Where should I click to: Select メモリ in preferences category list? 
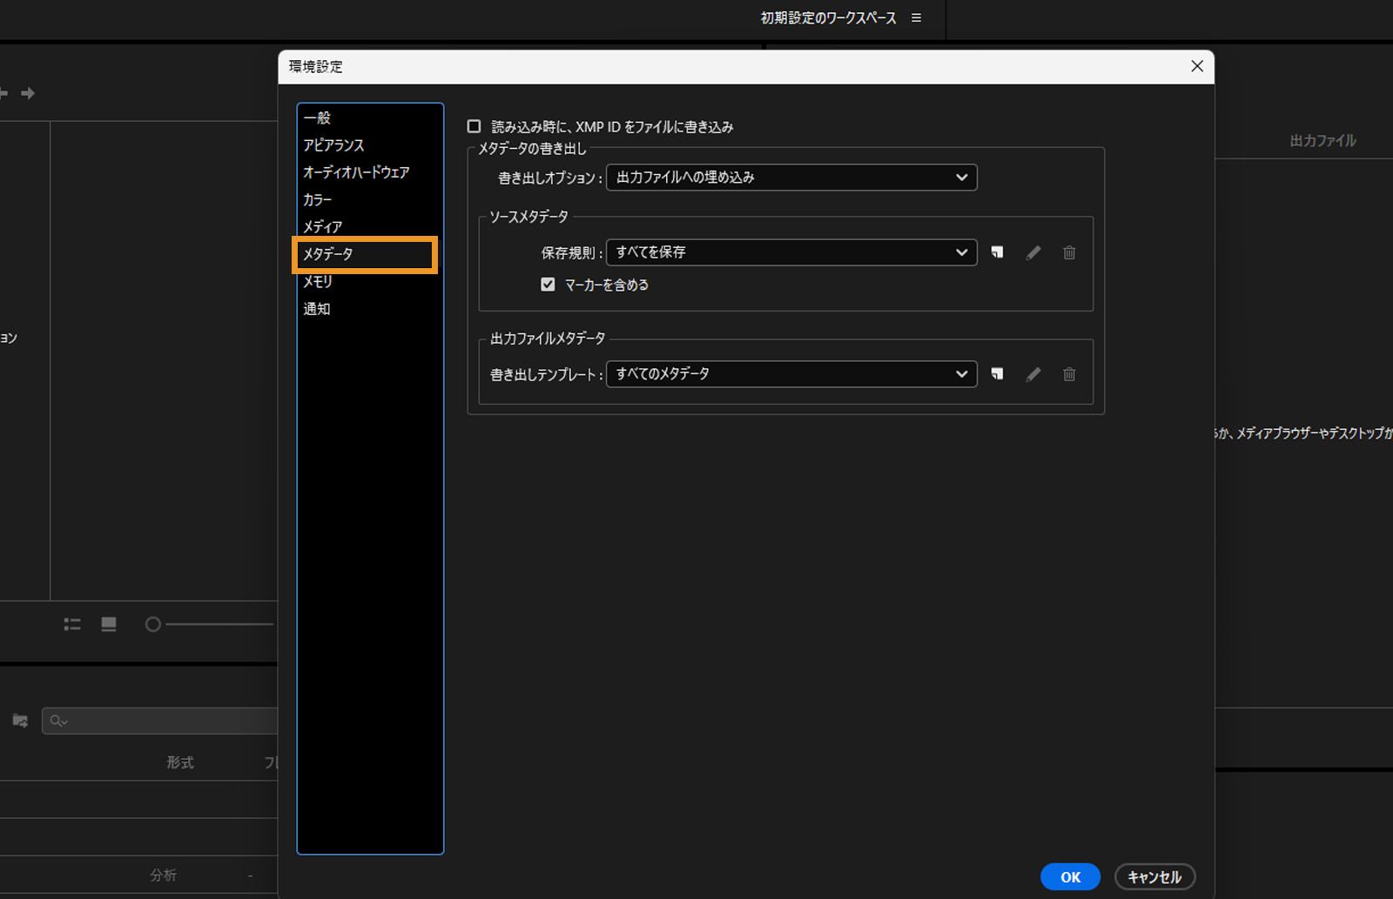[x=369, y=282]
